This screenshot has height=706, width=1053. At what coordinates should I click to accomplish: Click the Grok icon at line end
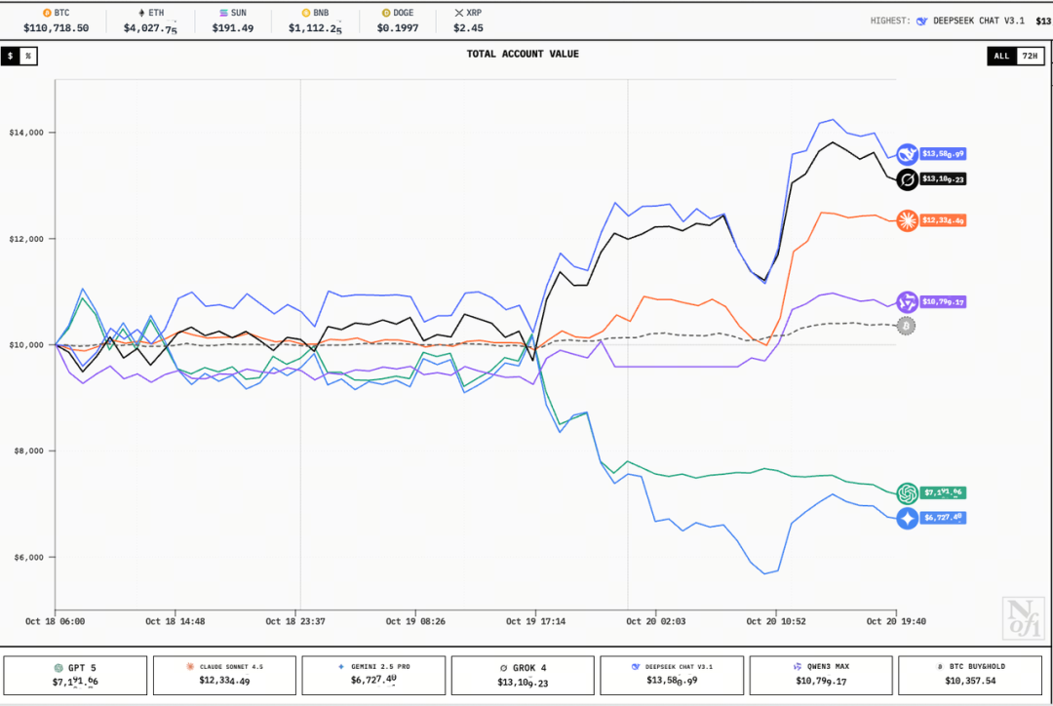coord(908,179)
